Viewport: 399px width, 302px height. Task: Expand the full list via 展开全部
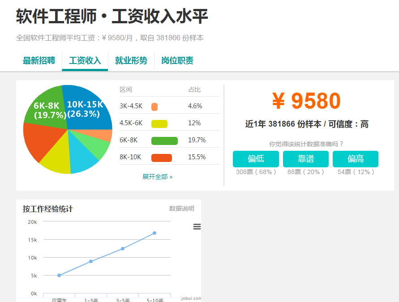pyautogui.click(x=157, y=177)
